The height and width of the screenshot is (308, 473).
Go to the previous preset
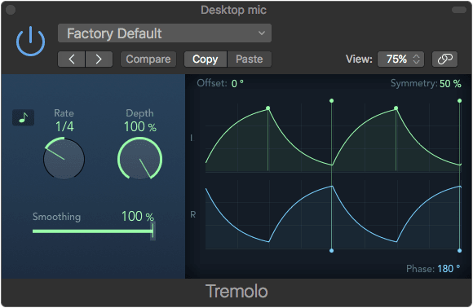[72, 59]
